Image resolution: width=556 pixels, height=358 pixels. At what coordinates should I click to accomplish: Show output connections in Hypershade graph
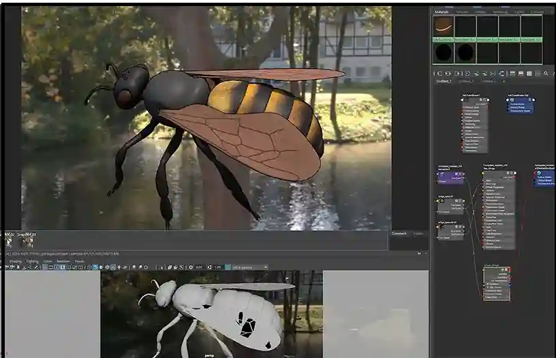click(457, 74)
